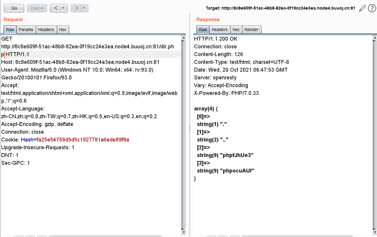
Task: Go forward to next request in history
Action: coord(76,8)
